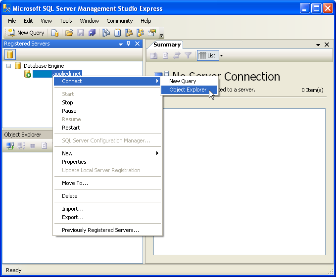Toggle auto-hide pin on Registered Servers panel
The image size is (336, 277).
pyautogui.click(x=128, y=44)
